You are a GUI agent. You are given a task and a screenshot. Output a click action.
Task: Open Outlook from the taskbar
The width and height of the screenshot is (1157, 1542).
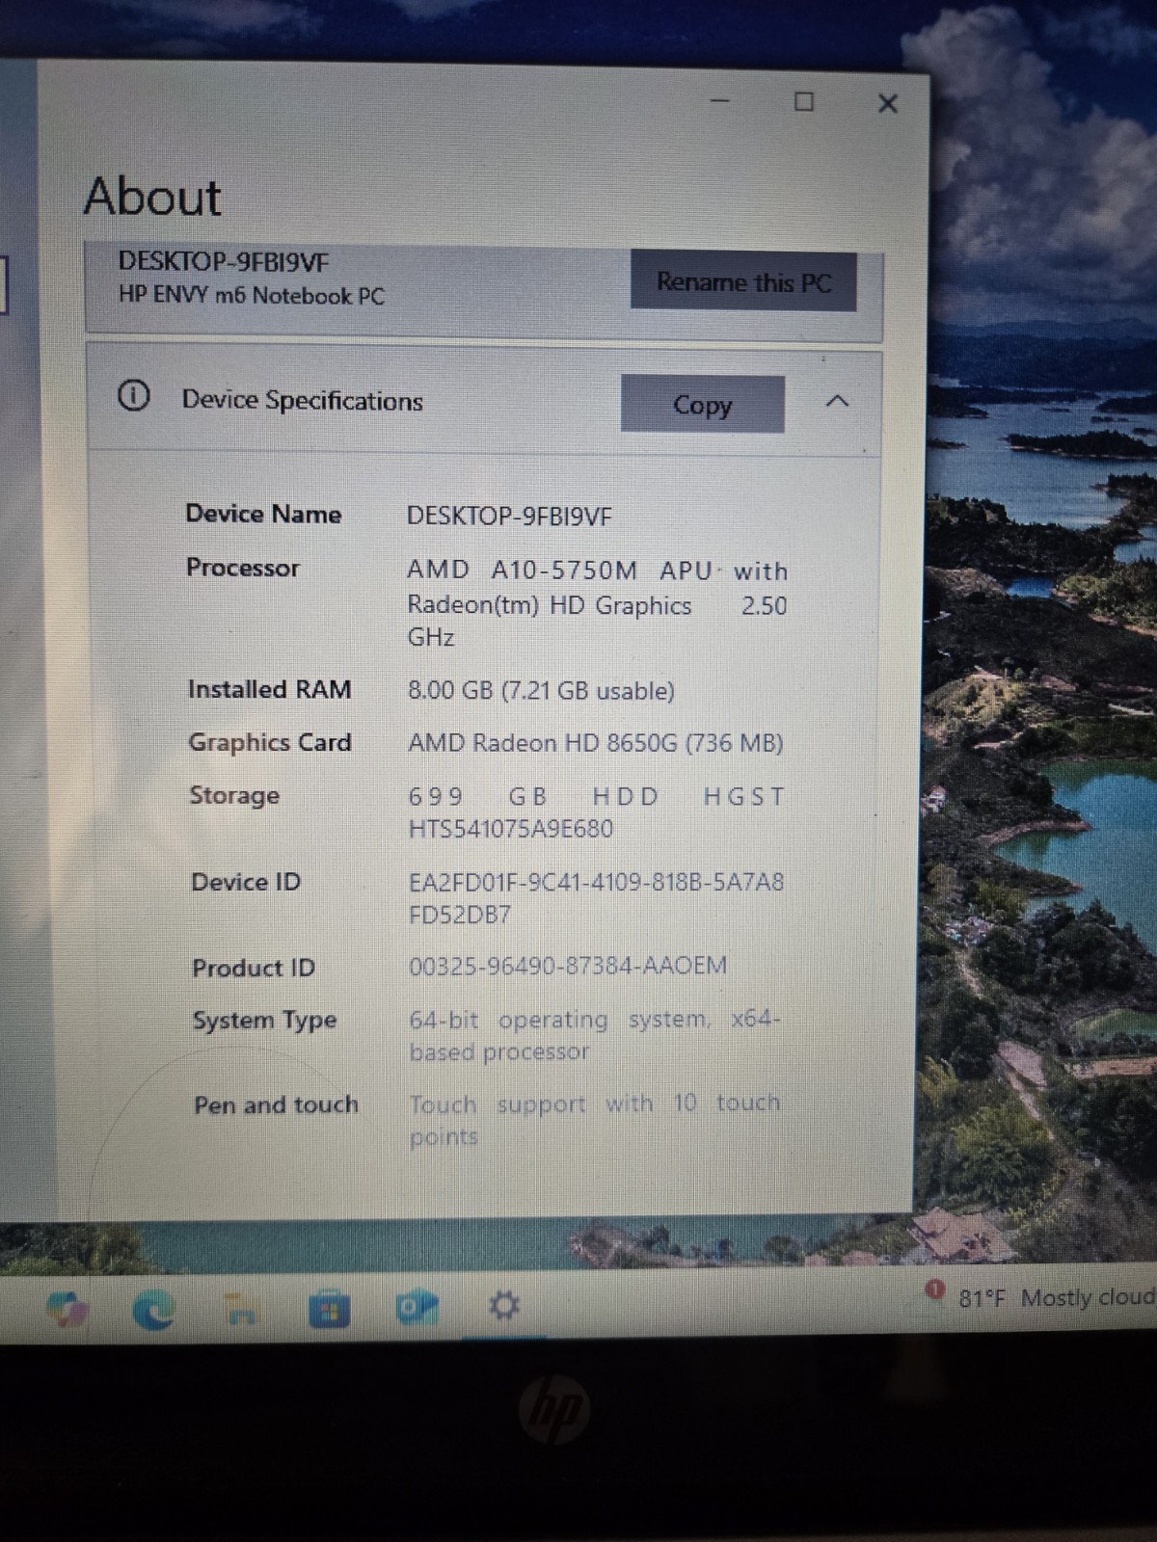click(x=417, y=1308)
